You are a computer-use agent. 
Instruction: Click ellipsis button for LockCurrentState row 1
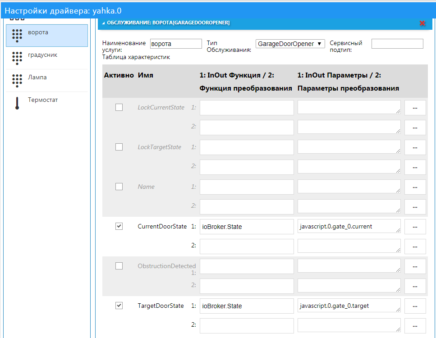(x=415, y=108)
